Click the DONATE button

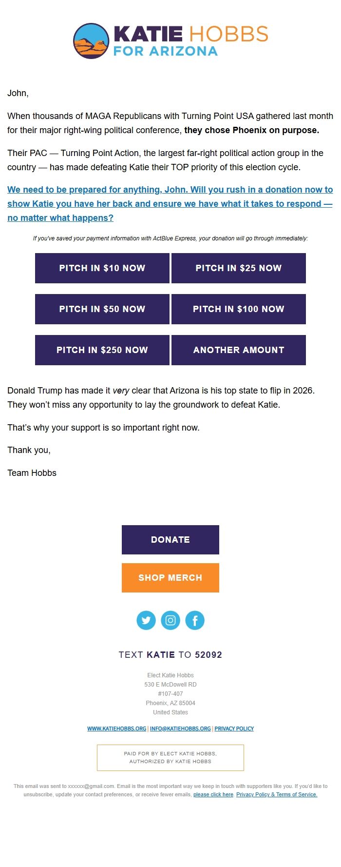point(170,539)
